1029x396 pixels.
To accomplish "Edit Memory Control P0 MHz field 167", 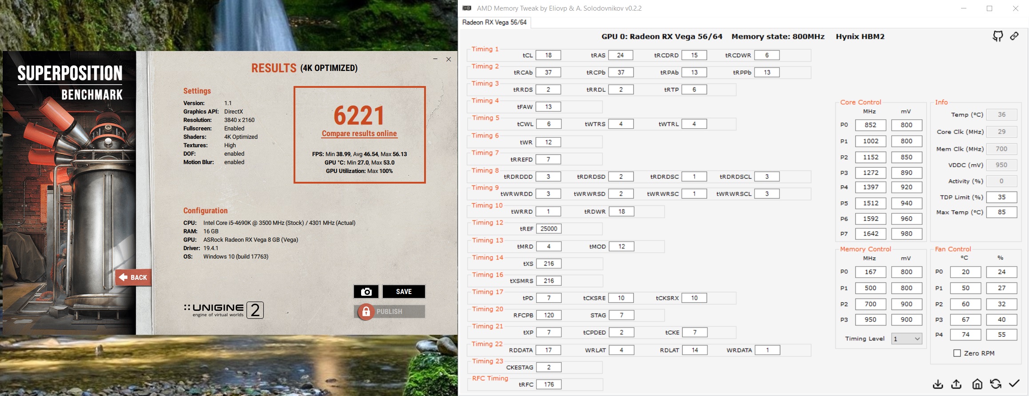I will click(x=870, y=272).
